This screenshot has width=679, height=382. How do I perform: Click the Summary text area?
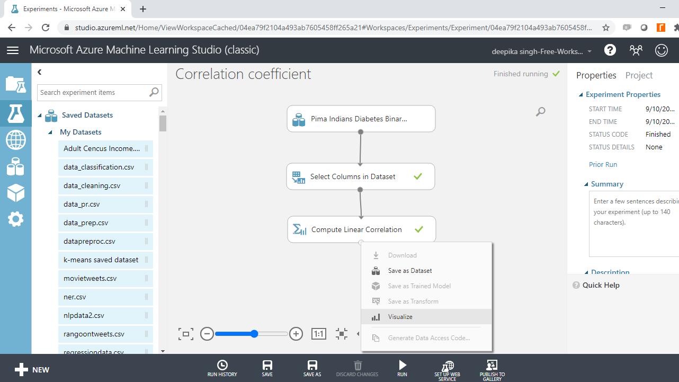click(634, 224)
